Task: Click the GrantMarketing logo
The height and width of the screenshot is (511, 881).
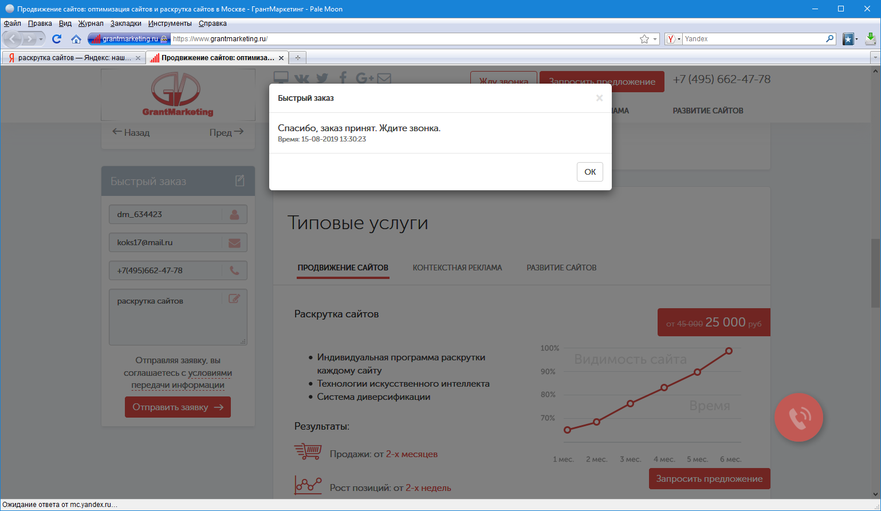Action: pyautogui.click(x=178, y=95)
